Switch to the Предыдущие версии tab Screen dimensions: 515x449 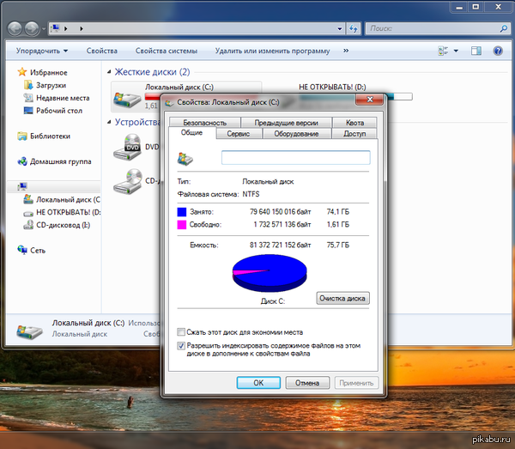pyautogui.click(x=286, y=123)
